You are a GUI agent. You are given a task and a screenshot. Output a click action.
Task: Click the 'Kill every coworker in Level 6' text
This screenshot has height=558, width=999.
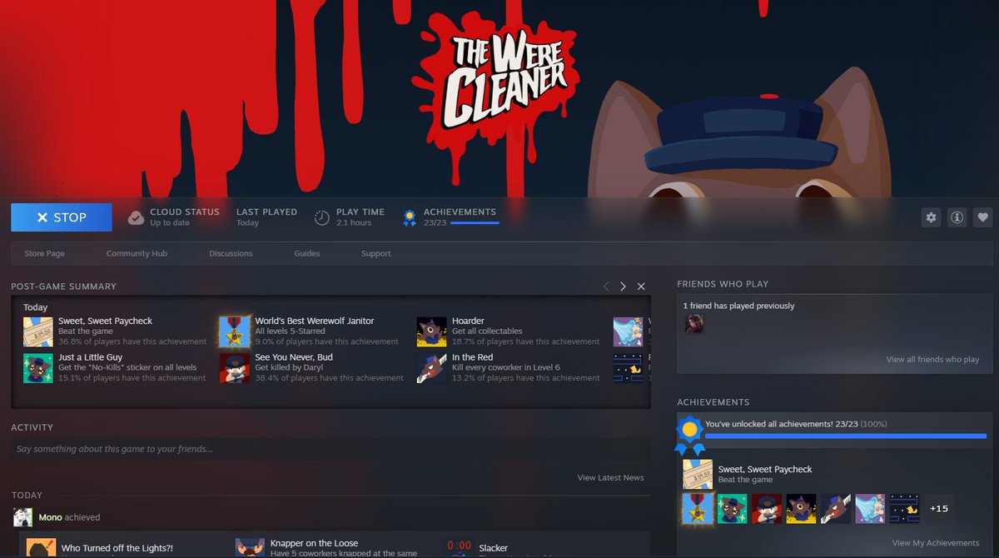(506, 367)
